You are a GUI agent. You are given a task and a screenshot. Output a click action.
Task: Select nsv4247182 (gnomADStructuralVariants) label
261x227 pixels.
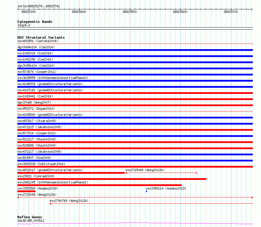(x=50, y=90)
